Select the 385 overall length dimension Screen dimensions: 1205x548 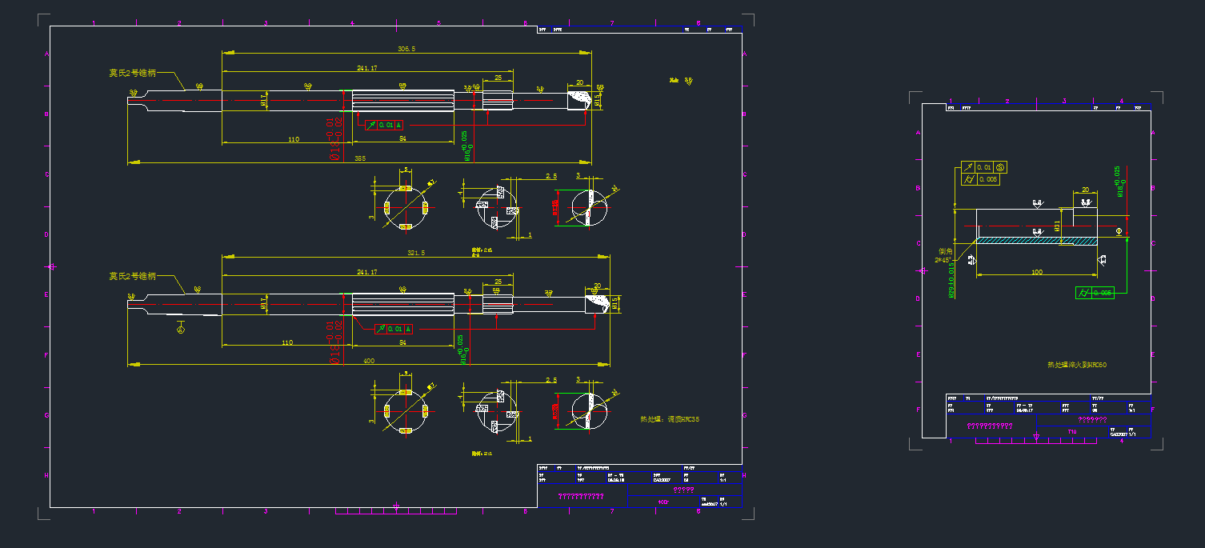(x=360, y=159)
